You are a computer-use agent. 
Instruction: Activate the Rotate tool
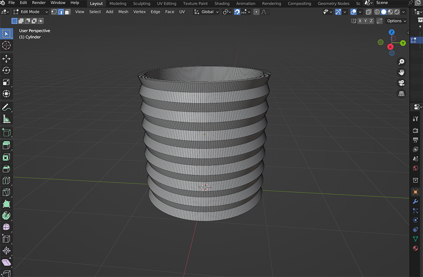click(x=6, y=71)
